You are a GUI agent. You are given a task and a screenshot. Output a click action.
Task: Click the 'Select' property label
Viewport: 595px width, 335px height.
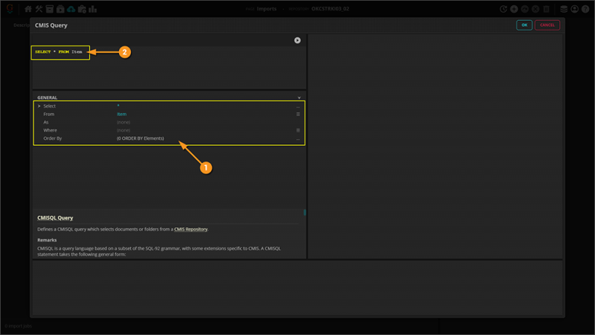[49, 106]
